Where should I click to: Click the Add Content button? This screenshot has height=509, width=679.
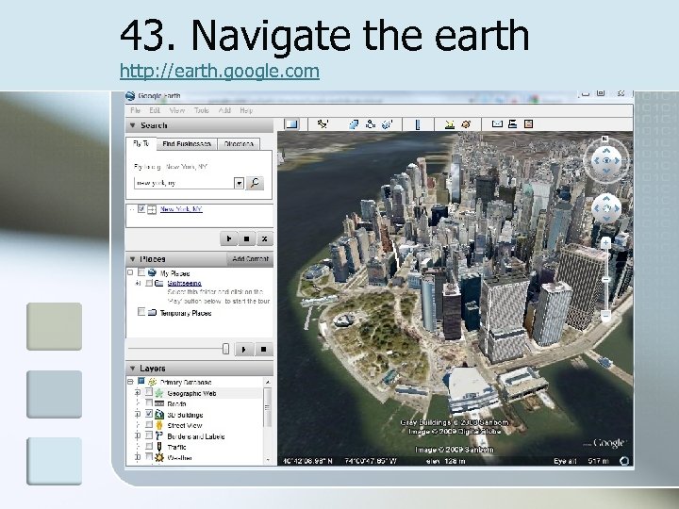coord(250,259)
